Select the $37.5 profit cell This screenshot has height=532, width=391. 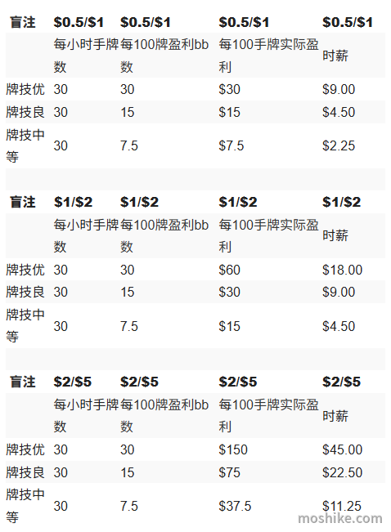pos(235,506)
